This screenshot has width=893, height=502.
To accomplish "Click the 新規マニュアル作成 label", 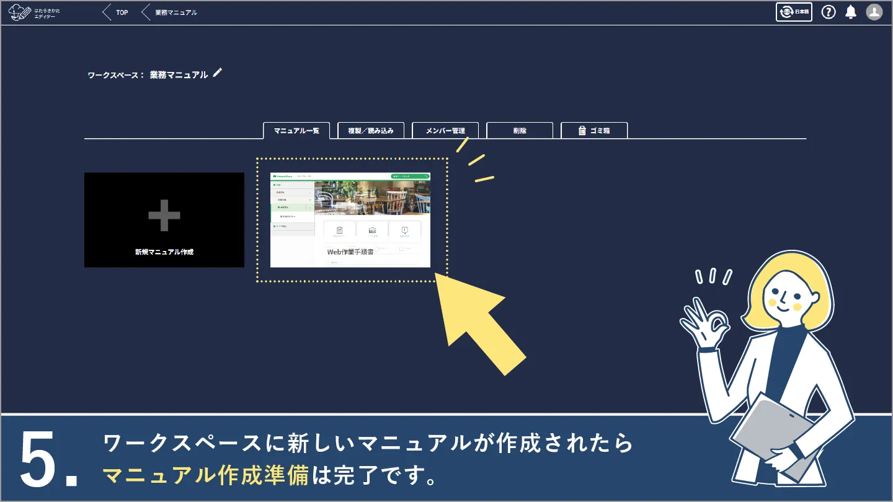I will click(164, 252).
